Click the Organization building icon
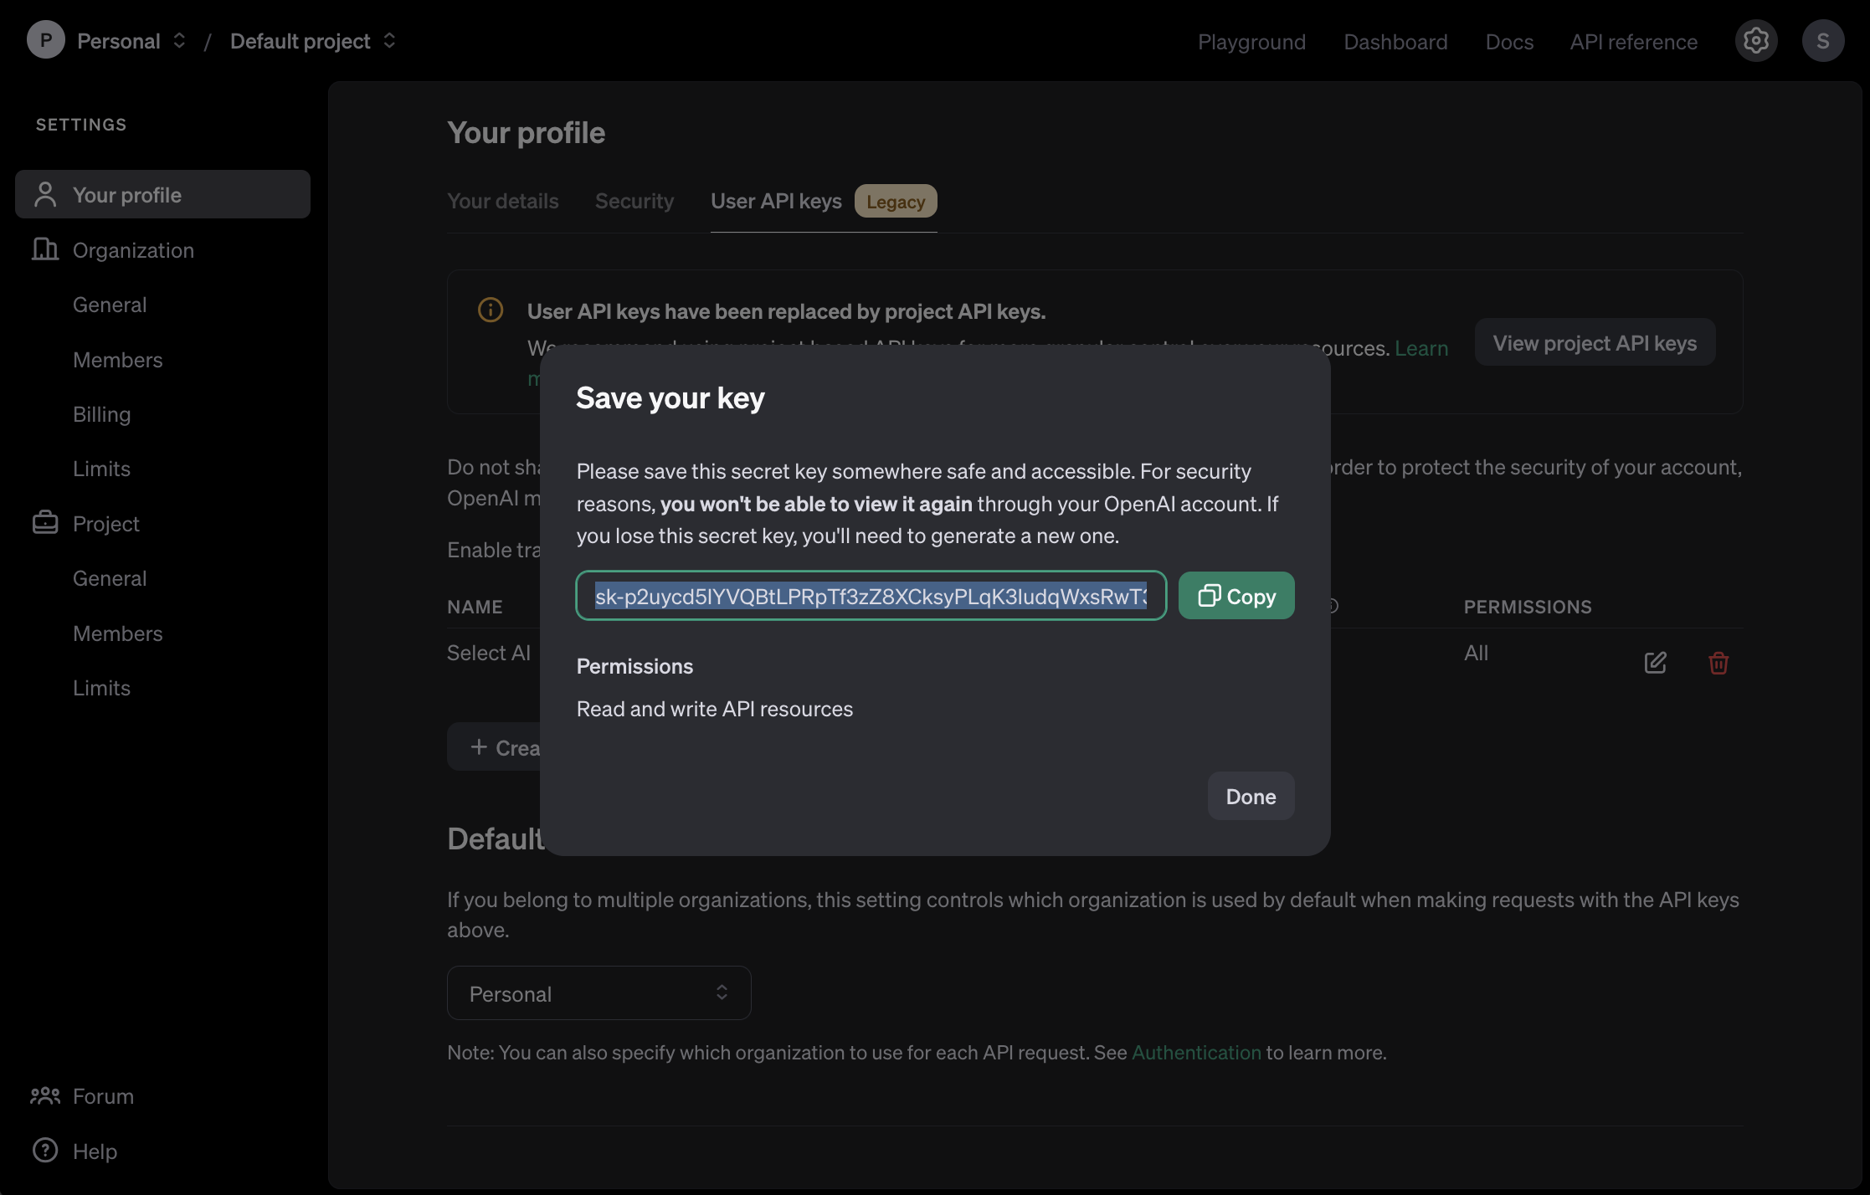Screen dimensions: 1870x1195 (45, 249)
